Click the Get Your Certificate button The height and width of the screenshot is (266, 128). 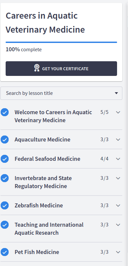(x=61, y=69)
